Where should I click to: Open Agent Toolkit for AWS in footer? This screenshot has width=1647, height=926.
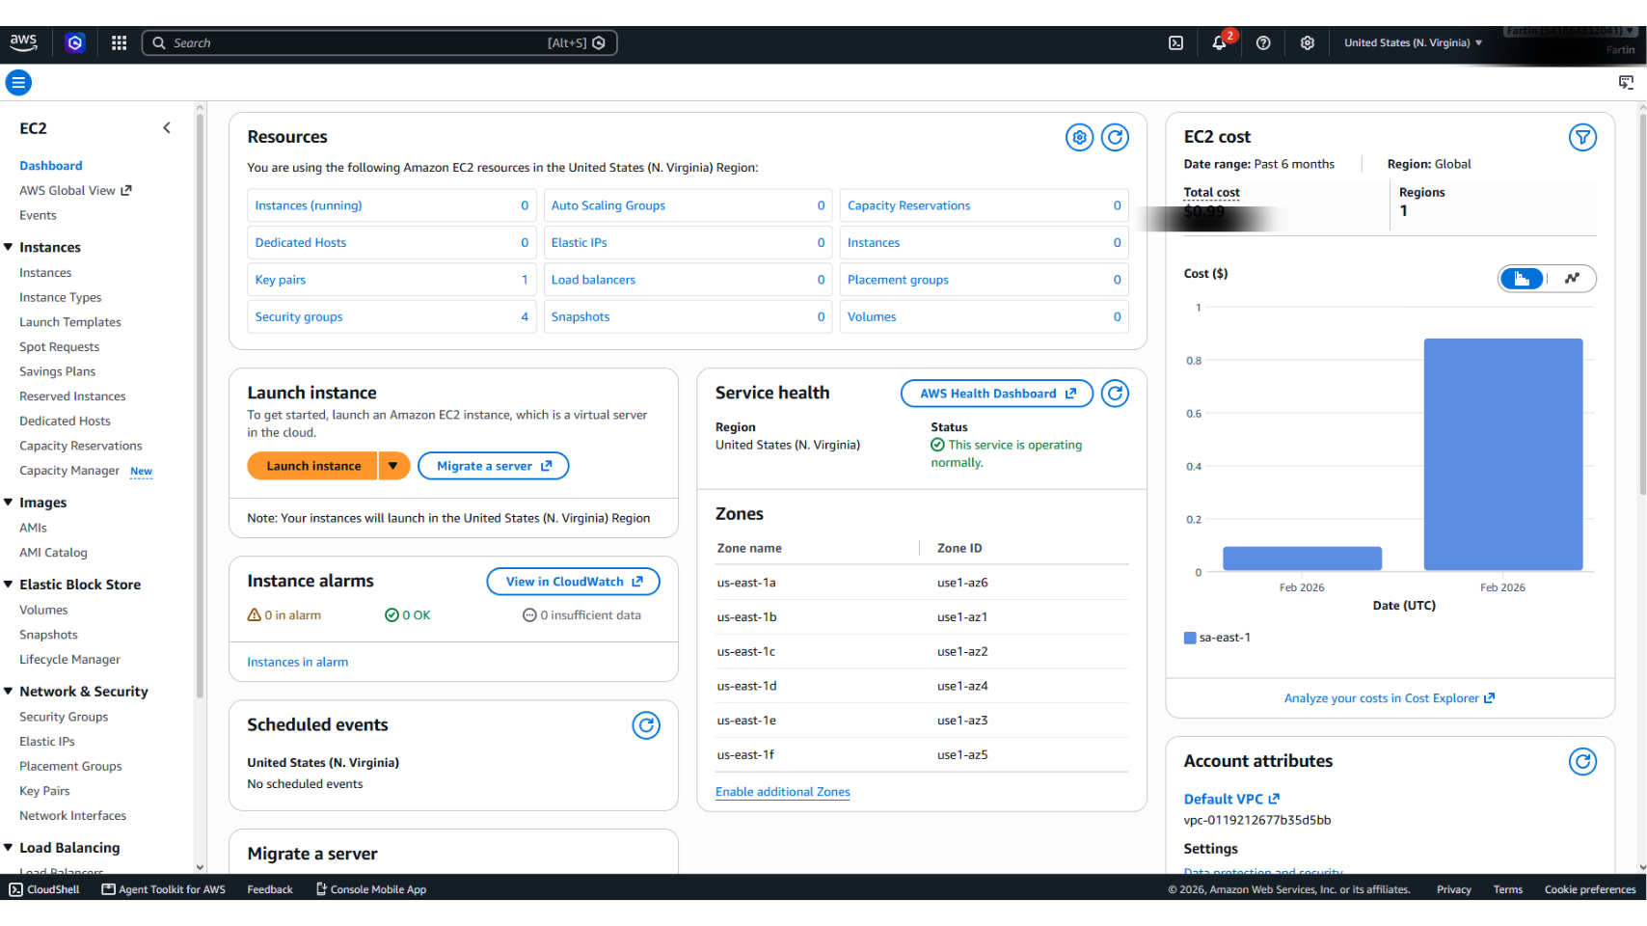coord(164,889)
